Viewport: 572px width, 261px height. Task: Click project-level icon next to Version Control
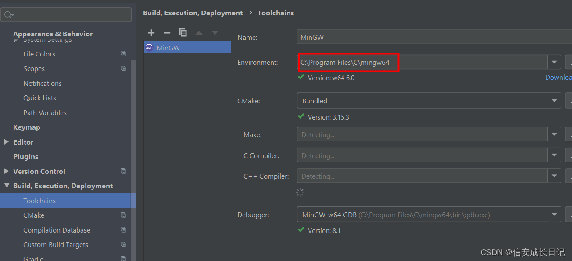[x=123, y=171]
